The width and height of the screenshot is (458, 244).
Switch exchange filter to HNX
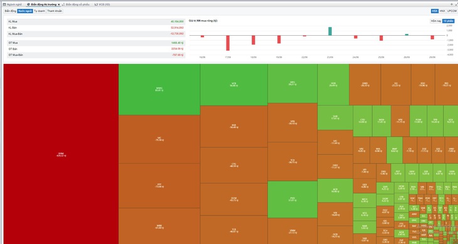[442, 11]
